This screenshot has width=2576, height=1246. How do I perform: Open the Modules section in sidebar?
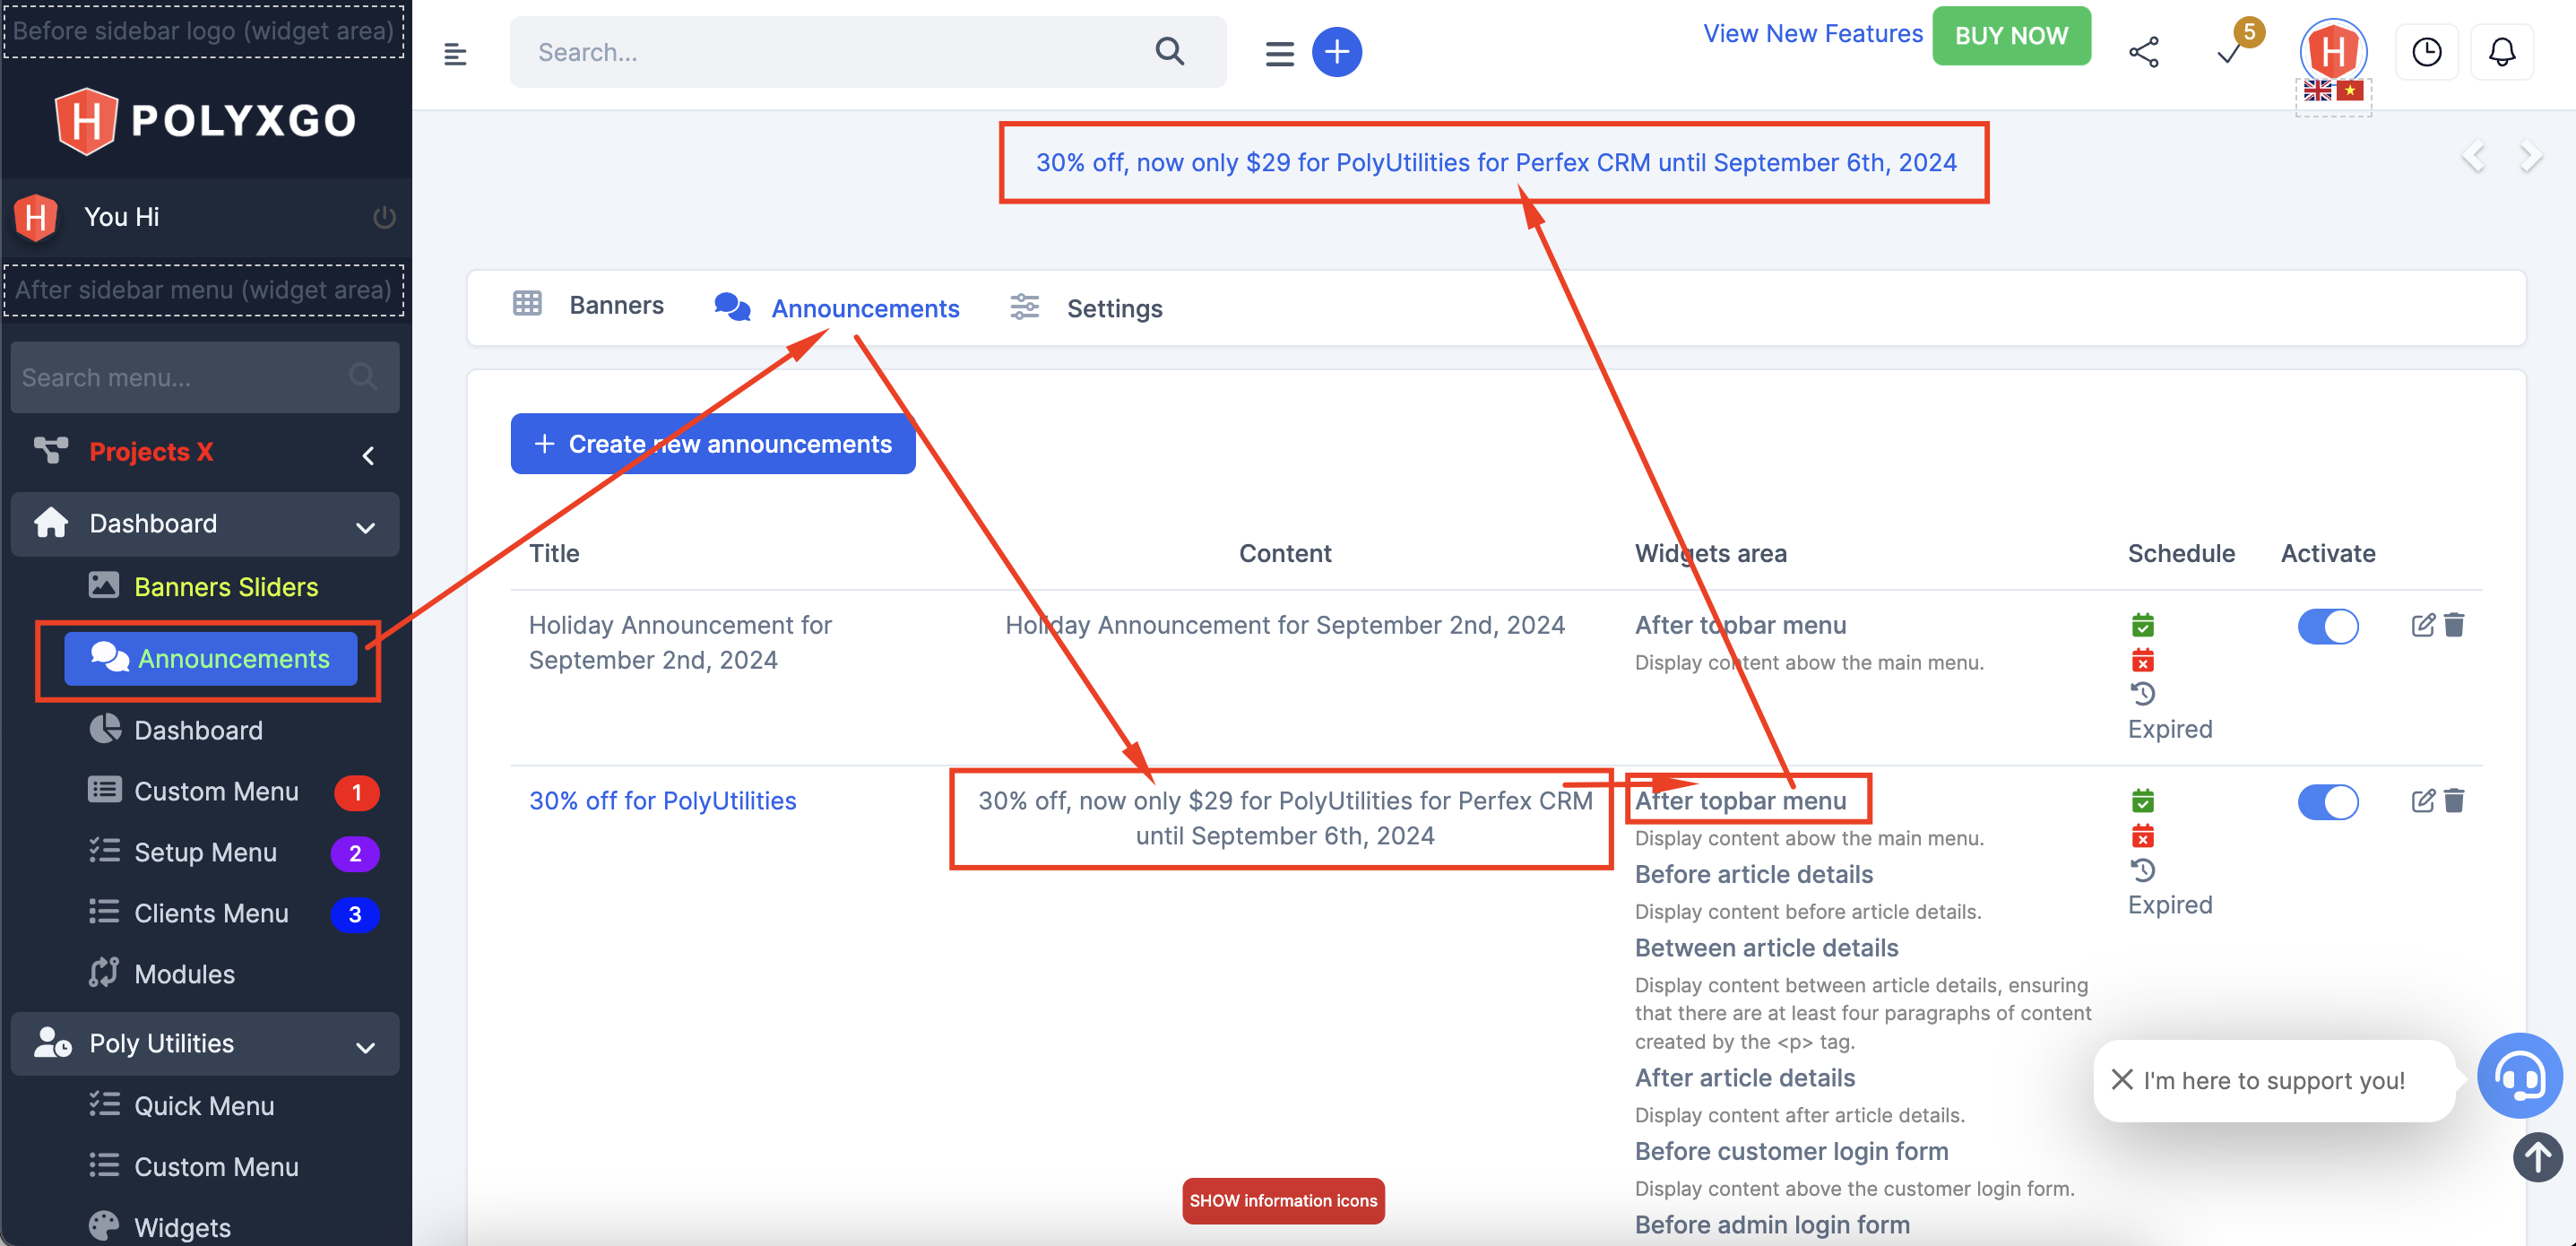coord(182,973)
